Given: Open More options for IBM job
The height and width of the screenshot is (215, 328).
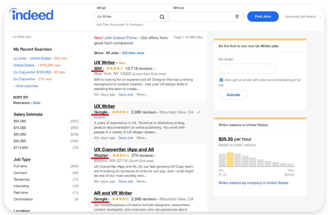Looking at the screenshot, I should [142, 95].
